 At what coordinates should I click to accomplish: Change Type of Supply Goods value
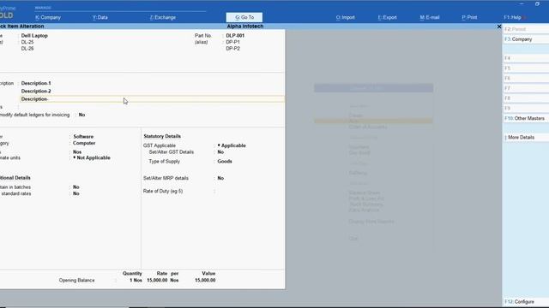pyautogui.click(x=225, y=162)
